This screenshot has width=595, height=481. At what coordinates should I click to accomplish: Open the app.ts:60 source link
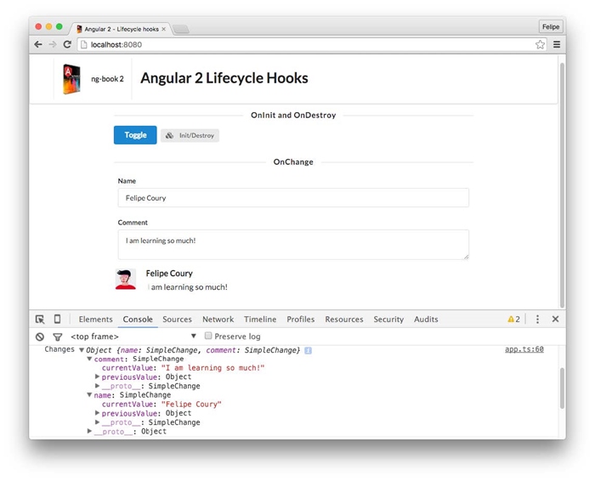point(524,349)
